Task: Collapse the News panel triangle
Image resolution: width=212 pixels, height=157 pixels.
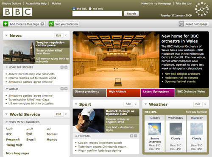Action: pyautogui.click(x=6, y=35)
